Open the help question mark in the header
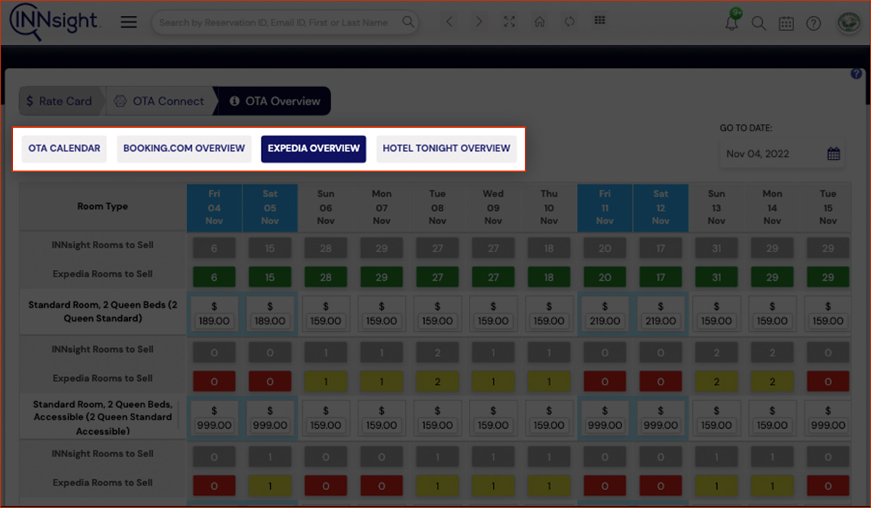871x508 pixels. point(814,23)
